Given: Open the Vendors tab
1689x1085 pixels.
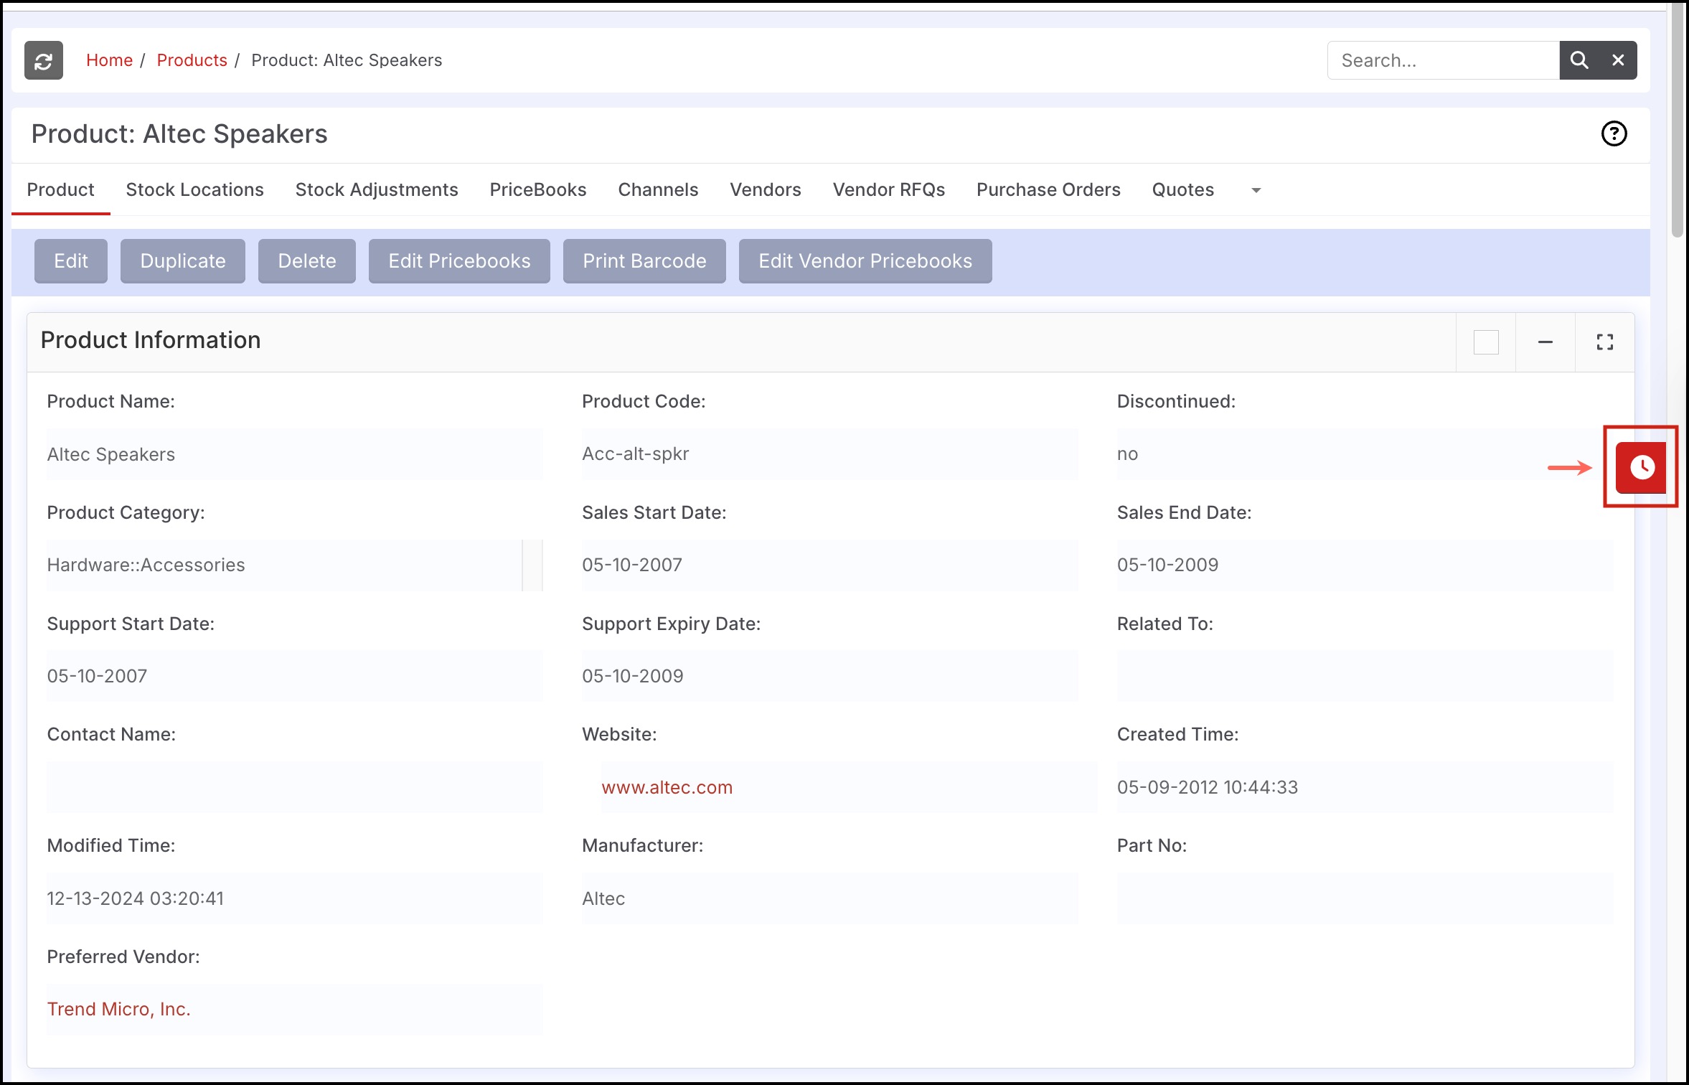Looking at the screenshot, I should click(x=766, y=189).
